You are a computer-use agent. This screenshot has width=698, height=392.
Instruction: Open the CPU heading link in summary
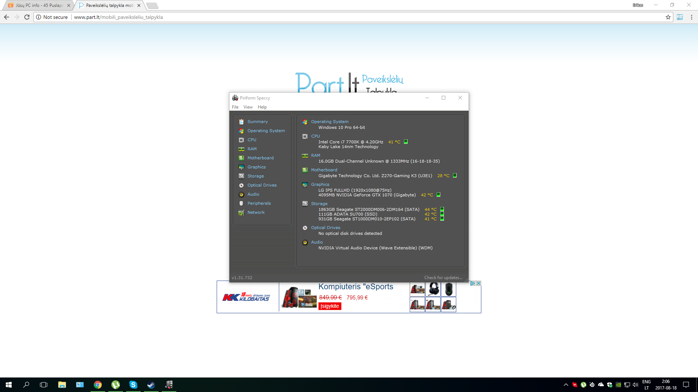click(x=316, y=136)
